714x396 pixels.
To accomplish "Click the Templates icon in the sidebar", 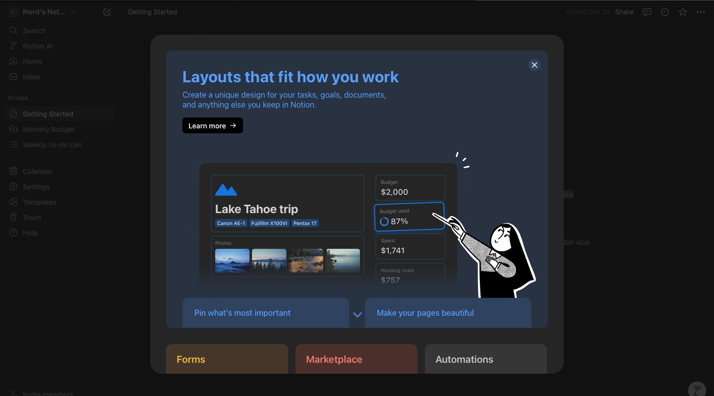I will [13, 202].
